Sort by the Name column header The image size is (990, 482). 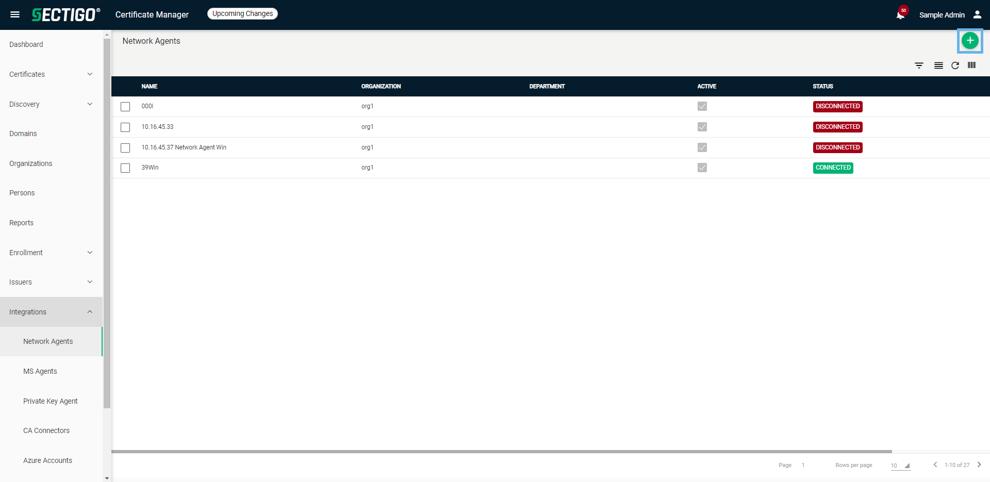click(150, 87)
